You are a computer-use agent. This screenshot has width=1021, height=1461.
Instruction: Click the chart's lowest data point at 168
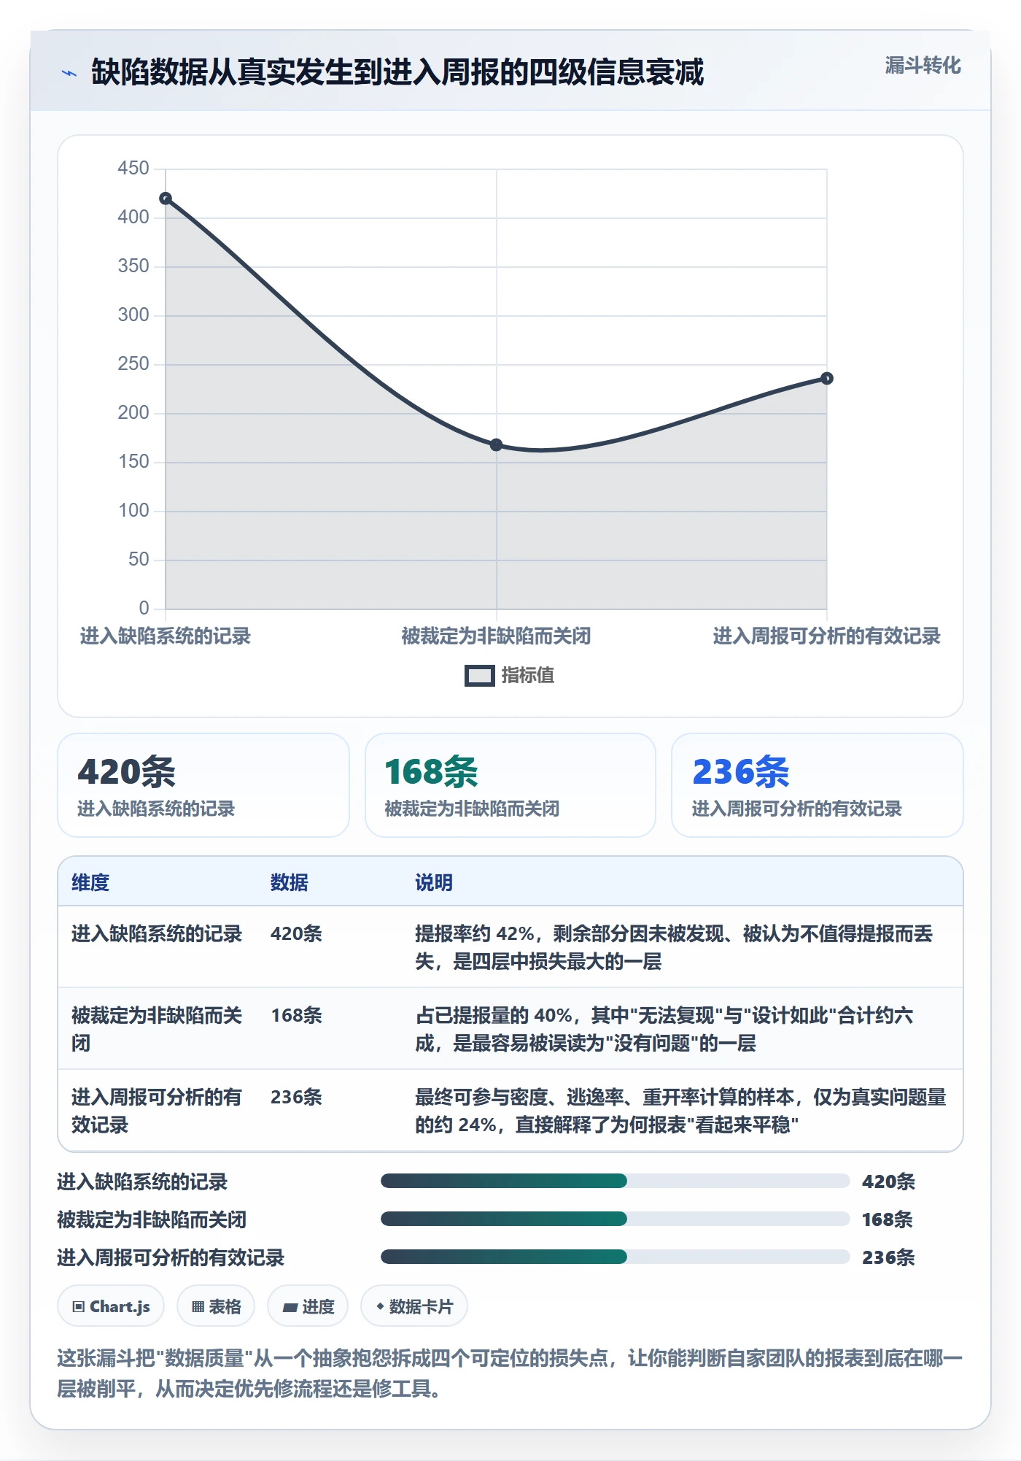[496, 444]
